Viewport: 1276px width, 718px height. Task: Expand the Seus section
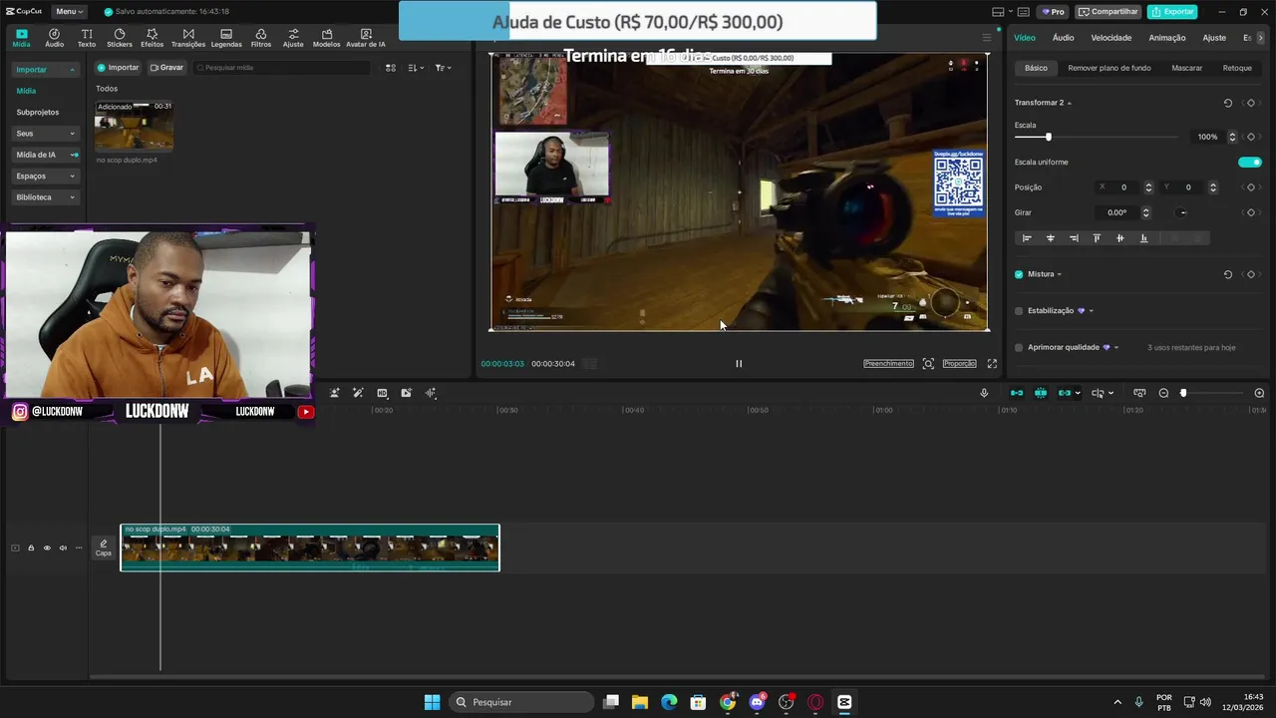pos(45,134)
